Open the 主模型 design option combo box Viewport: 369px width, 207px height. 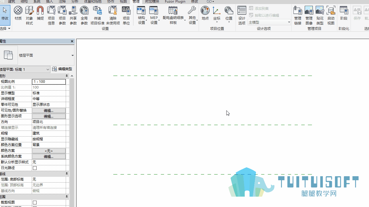pyautogui.click(x=269, y=22)
